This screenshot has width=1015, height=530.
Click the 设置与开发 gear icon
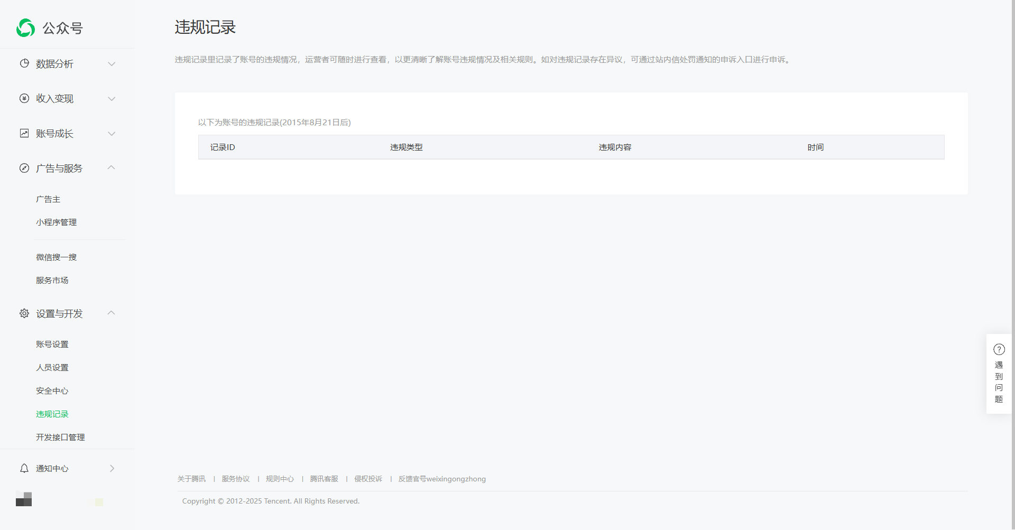(x=24, y=313)
